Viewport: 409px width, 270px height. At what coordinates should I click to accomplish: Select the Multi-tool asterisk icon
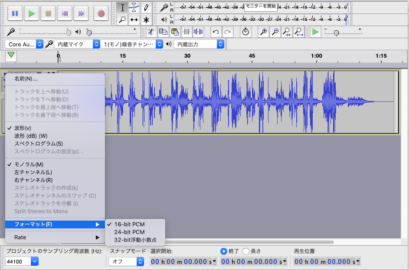click(x=146, y=20)
